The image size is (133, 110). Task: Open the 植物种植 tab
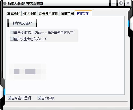pyautogui.click(x=29, y=14)
